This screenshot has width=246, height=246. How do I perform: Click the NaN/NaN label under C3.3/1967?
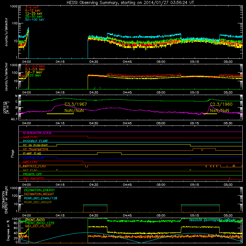click(x=74, y=110)
